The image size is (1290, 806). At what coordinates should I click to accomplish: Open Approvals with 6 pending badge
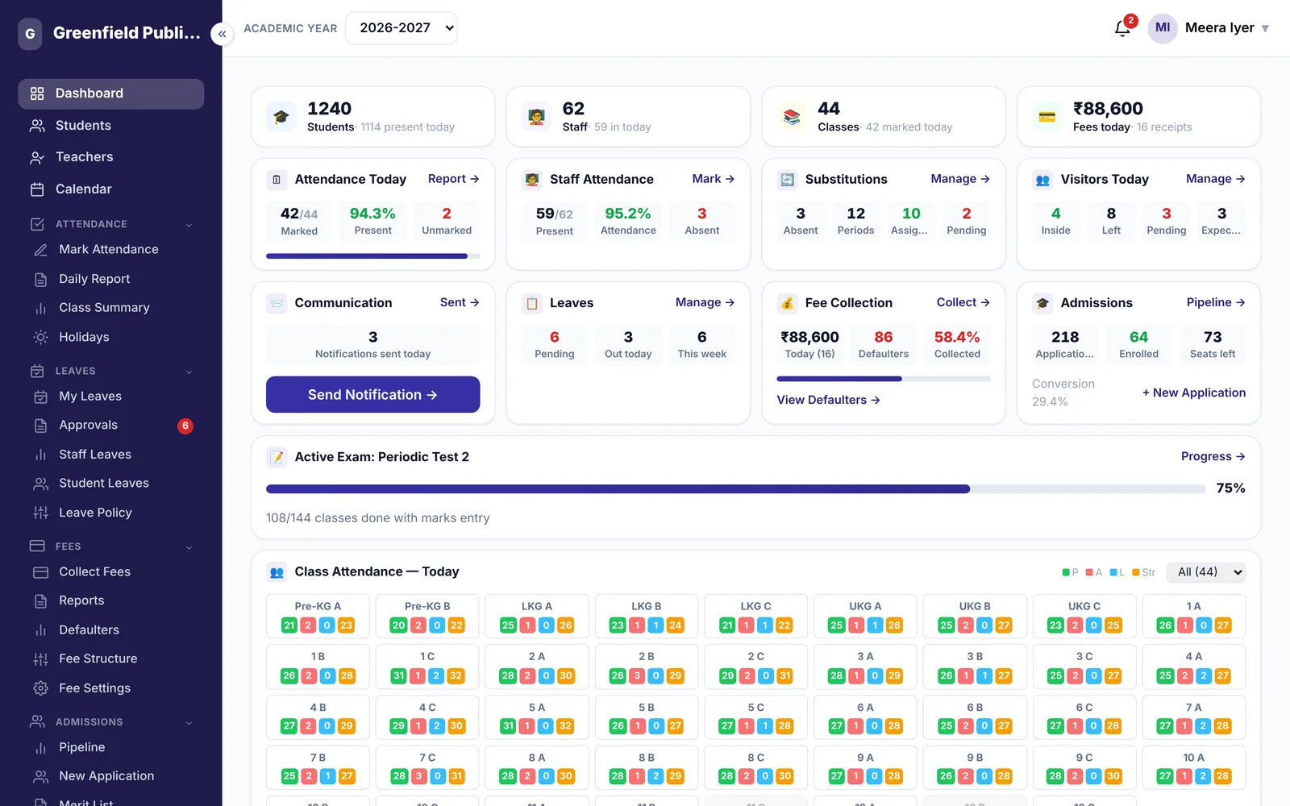coord(111,426)
